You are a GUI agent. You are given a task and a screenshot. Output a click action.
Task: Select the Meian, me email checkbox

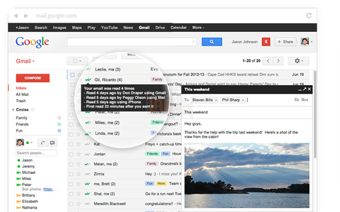coord(71,165)
